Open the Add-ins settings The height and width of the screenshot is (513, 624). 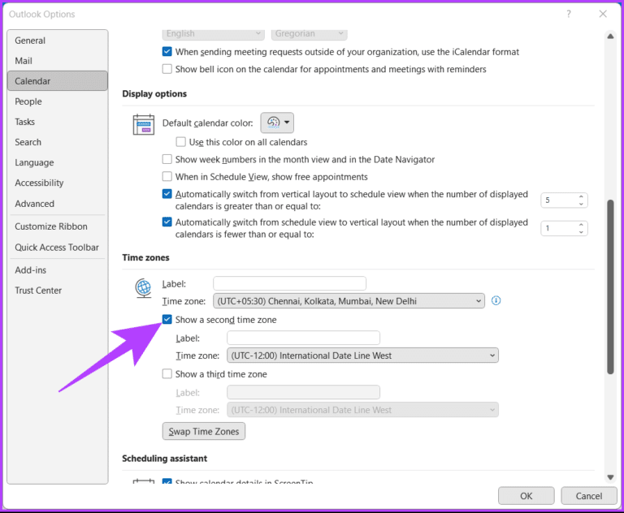[x=58, y=270]
